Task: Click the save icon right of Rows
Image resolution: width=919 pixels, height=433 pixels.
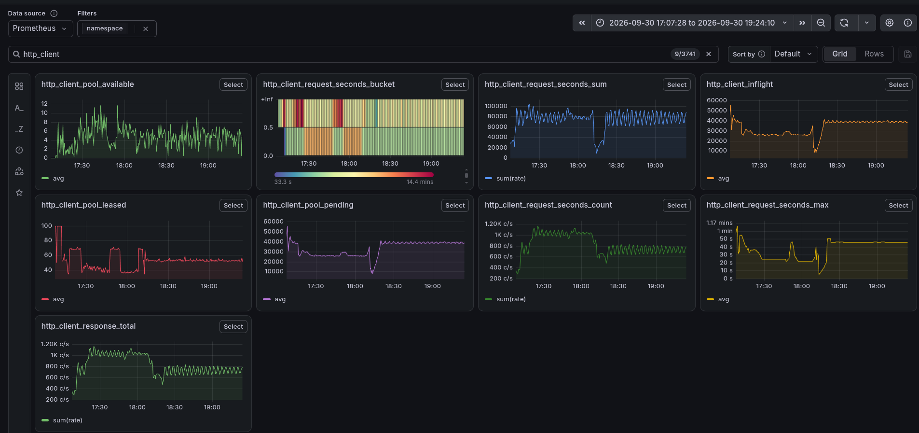Action: tap(908, 54)
